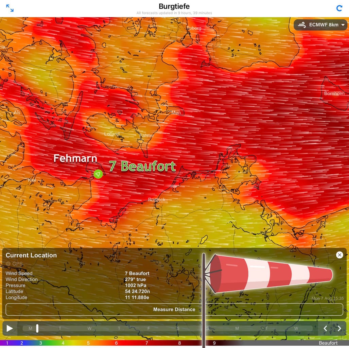Image resolution: width=349 pixels, height=348 pixels.
Task: Play the forecast animation
Action: 10,328
